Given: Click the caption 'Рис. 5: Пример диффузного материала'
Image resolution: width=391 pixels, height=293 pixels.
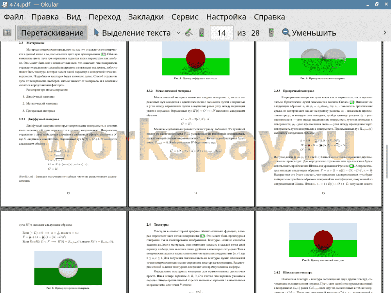Looking at the screenshot, I should pyautogui.click(x=195, y=78).
